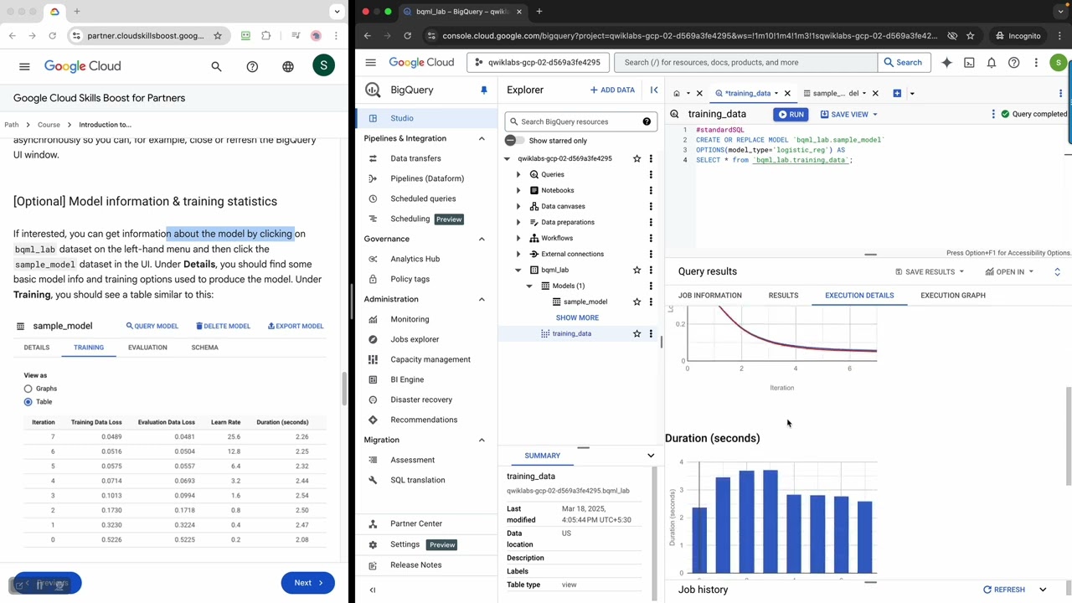This screenshot has width=1072, height=603.
Task: Close the sample_model tab
Action: 875,93
